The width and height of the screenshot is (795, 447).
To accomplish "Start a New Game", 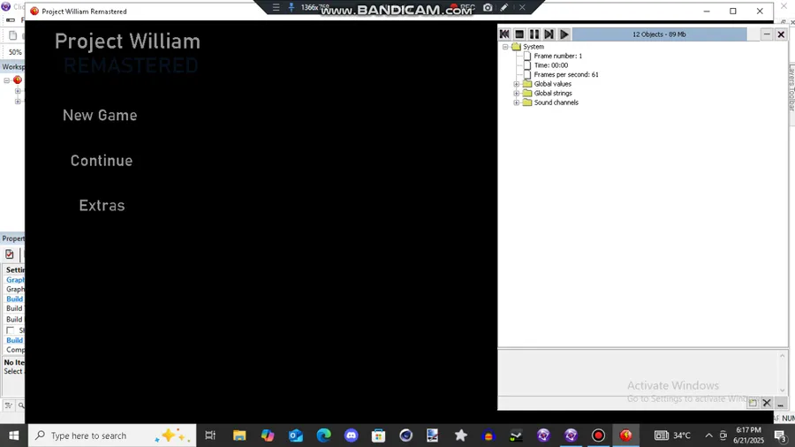I will click(100, 116).
